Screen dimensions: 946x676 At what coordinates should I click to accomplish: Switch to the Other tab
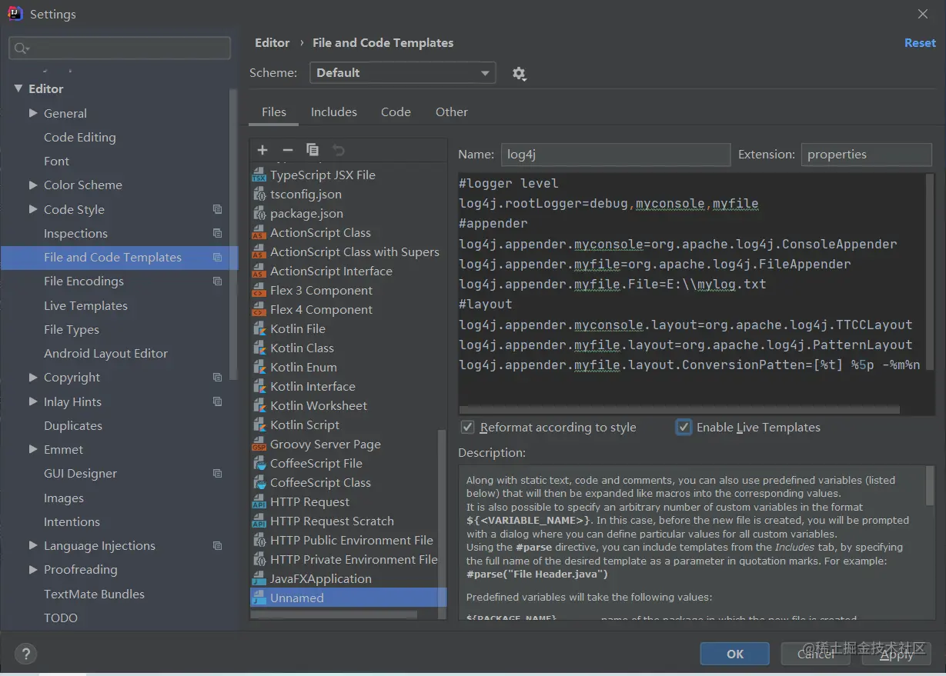[451, 112]
